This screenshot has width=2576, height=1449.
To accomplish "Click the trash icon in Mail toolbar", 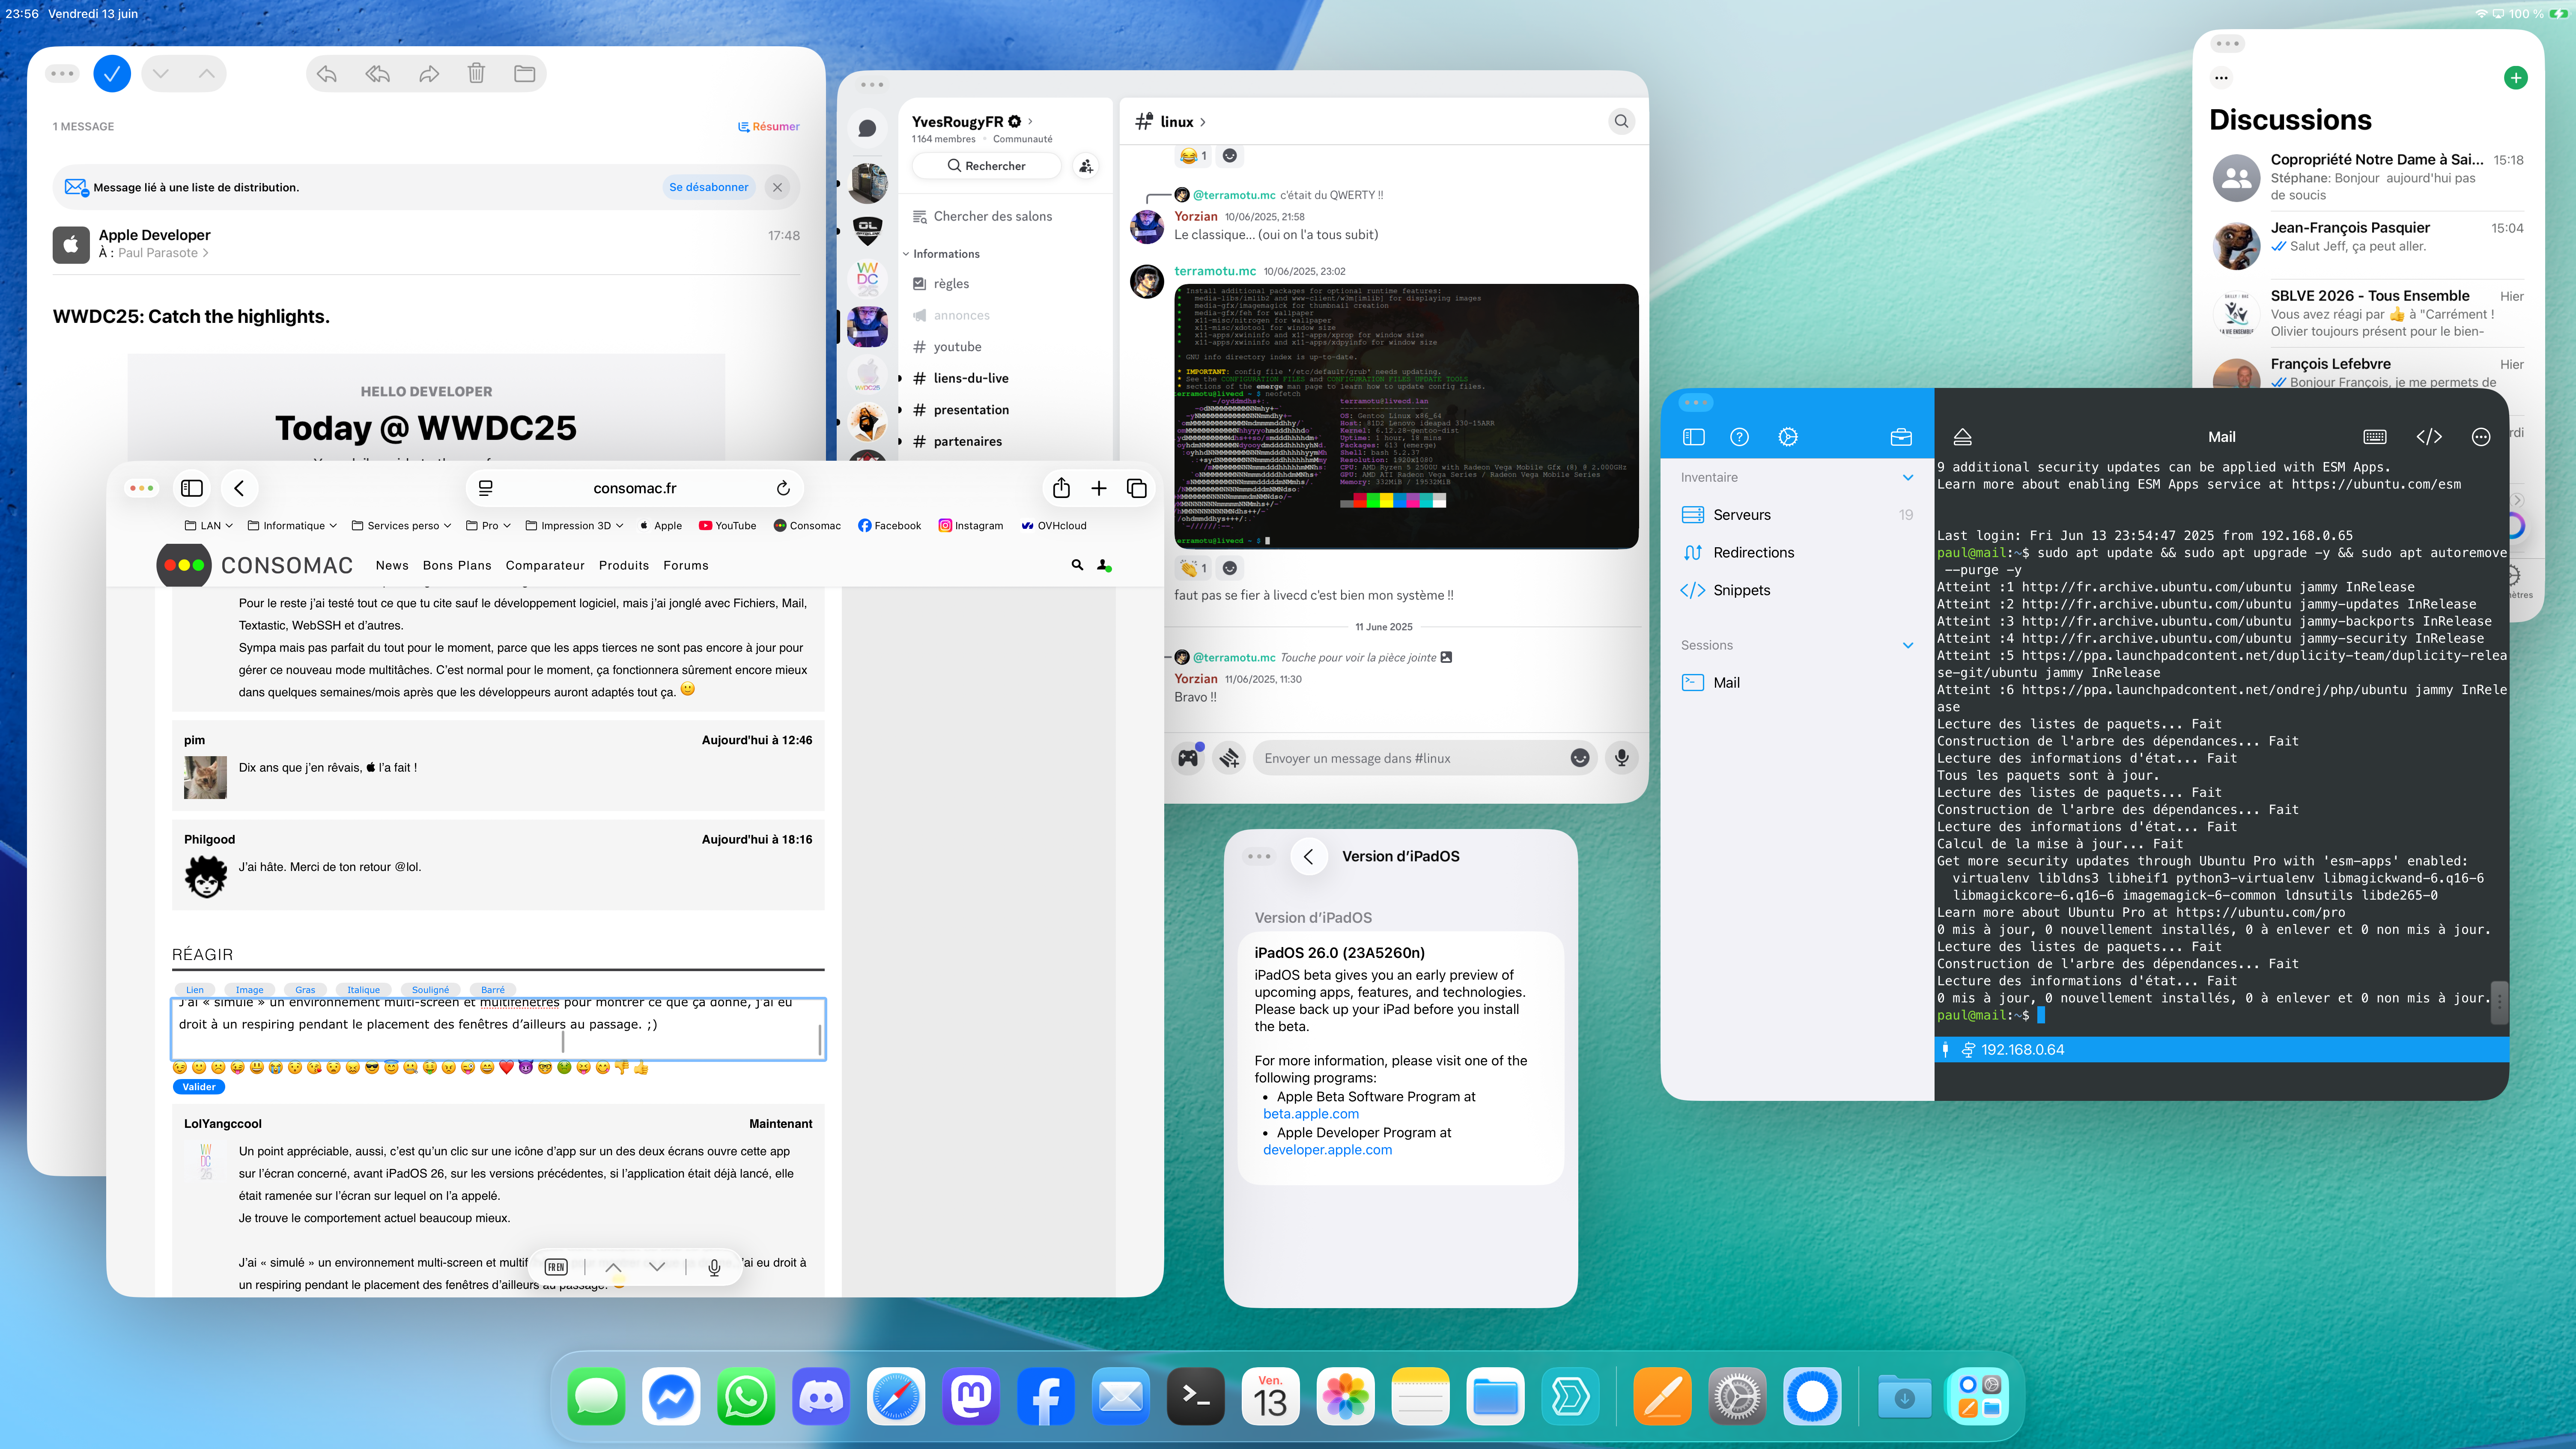I will 476,73.
